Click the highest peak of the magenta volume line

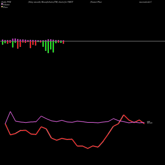tap(11, 112)
